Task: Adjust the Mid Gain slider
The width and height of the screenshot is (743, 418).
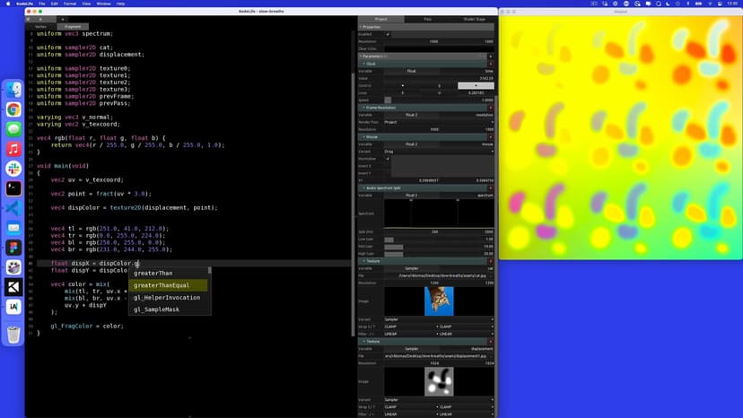Action: (x=393, y=246)
